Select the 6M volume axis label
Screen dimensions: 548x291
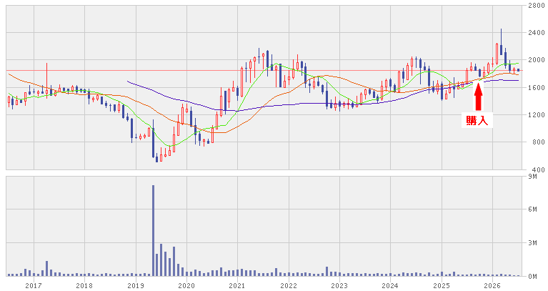(x=532, y=209)
